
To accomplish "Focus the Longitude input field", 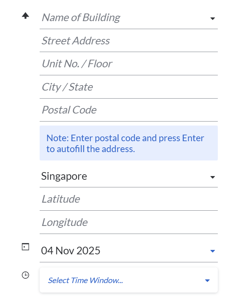I will (127, 222).
